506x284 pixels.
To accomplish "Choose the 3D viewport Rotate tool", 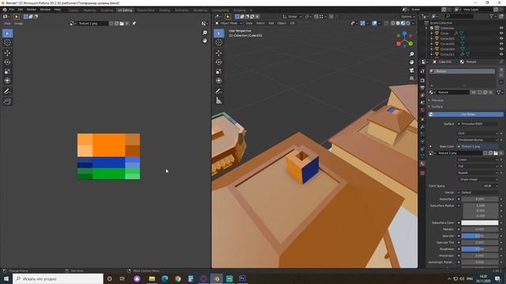I will [219, 62].
